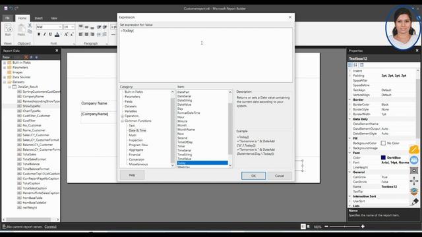Open the font color dropdown arrow
The image size is (422, 237).
coord(61,34)
